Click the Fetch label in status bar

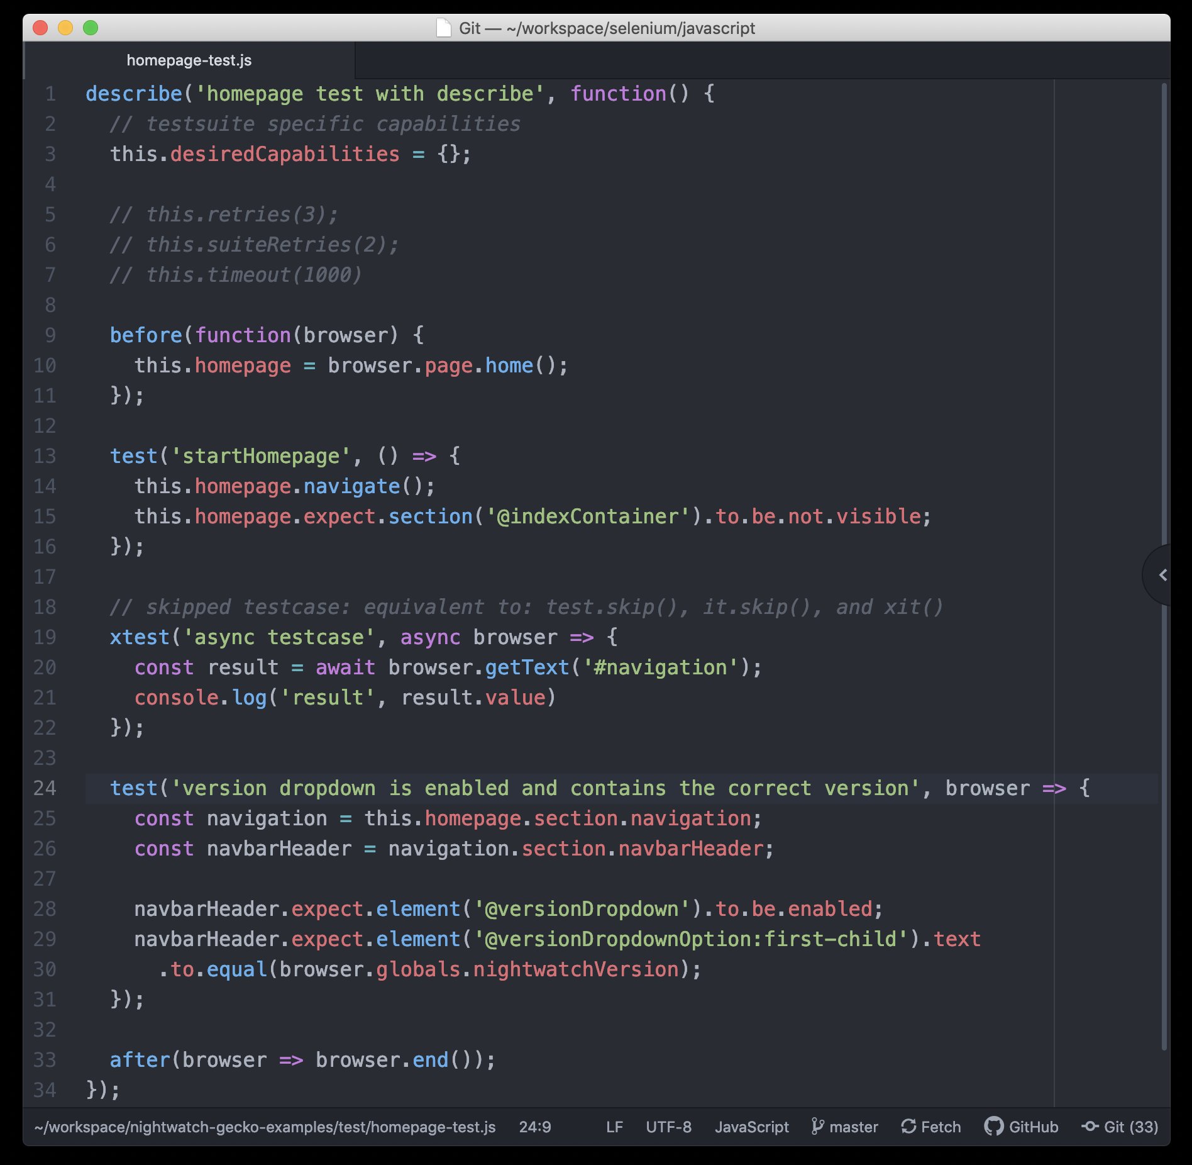941,1127
